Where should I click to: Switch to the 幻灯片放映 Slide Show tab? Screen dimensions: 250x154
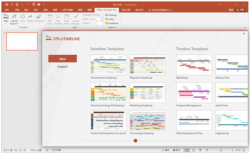(x=67, y=10)
